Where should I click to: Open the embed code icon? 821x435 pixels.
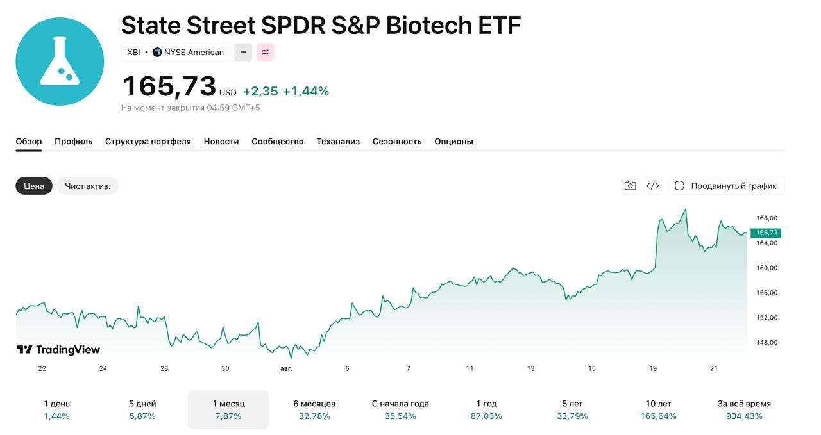click(x=652, y=186)
